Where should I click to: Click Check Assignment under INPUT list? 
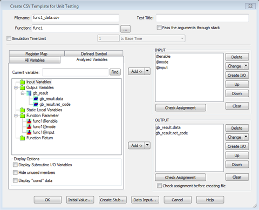[181, 107]
